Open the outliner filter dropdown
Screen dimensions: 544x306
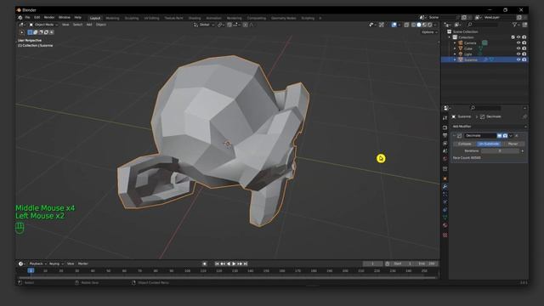(516, 25)
